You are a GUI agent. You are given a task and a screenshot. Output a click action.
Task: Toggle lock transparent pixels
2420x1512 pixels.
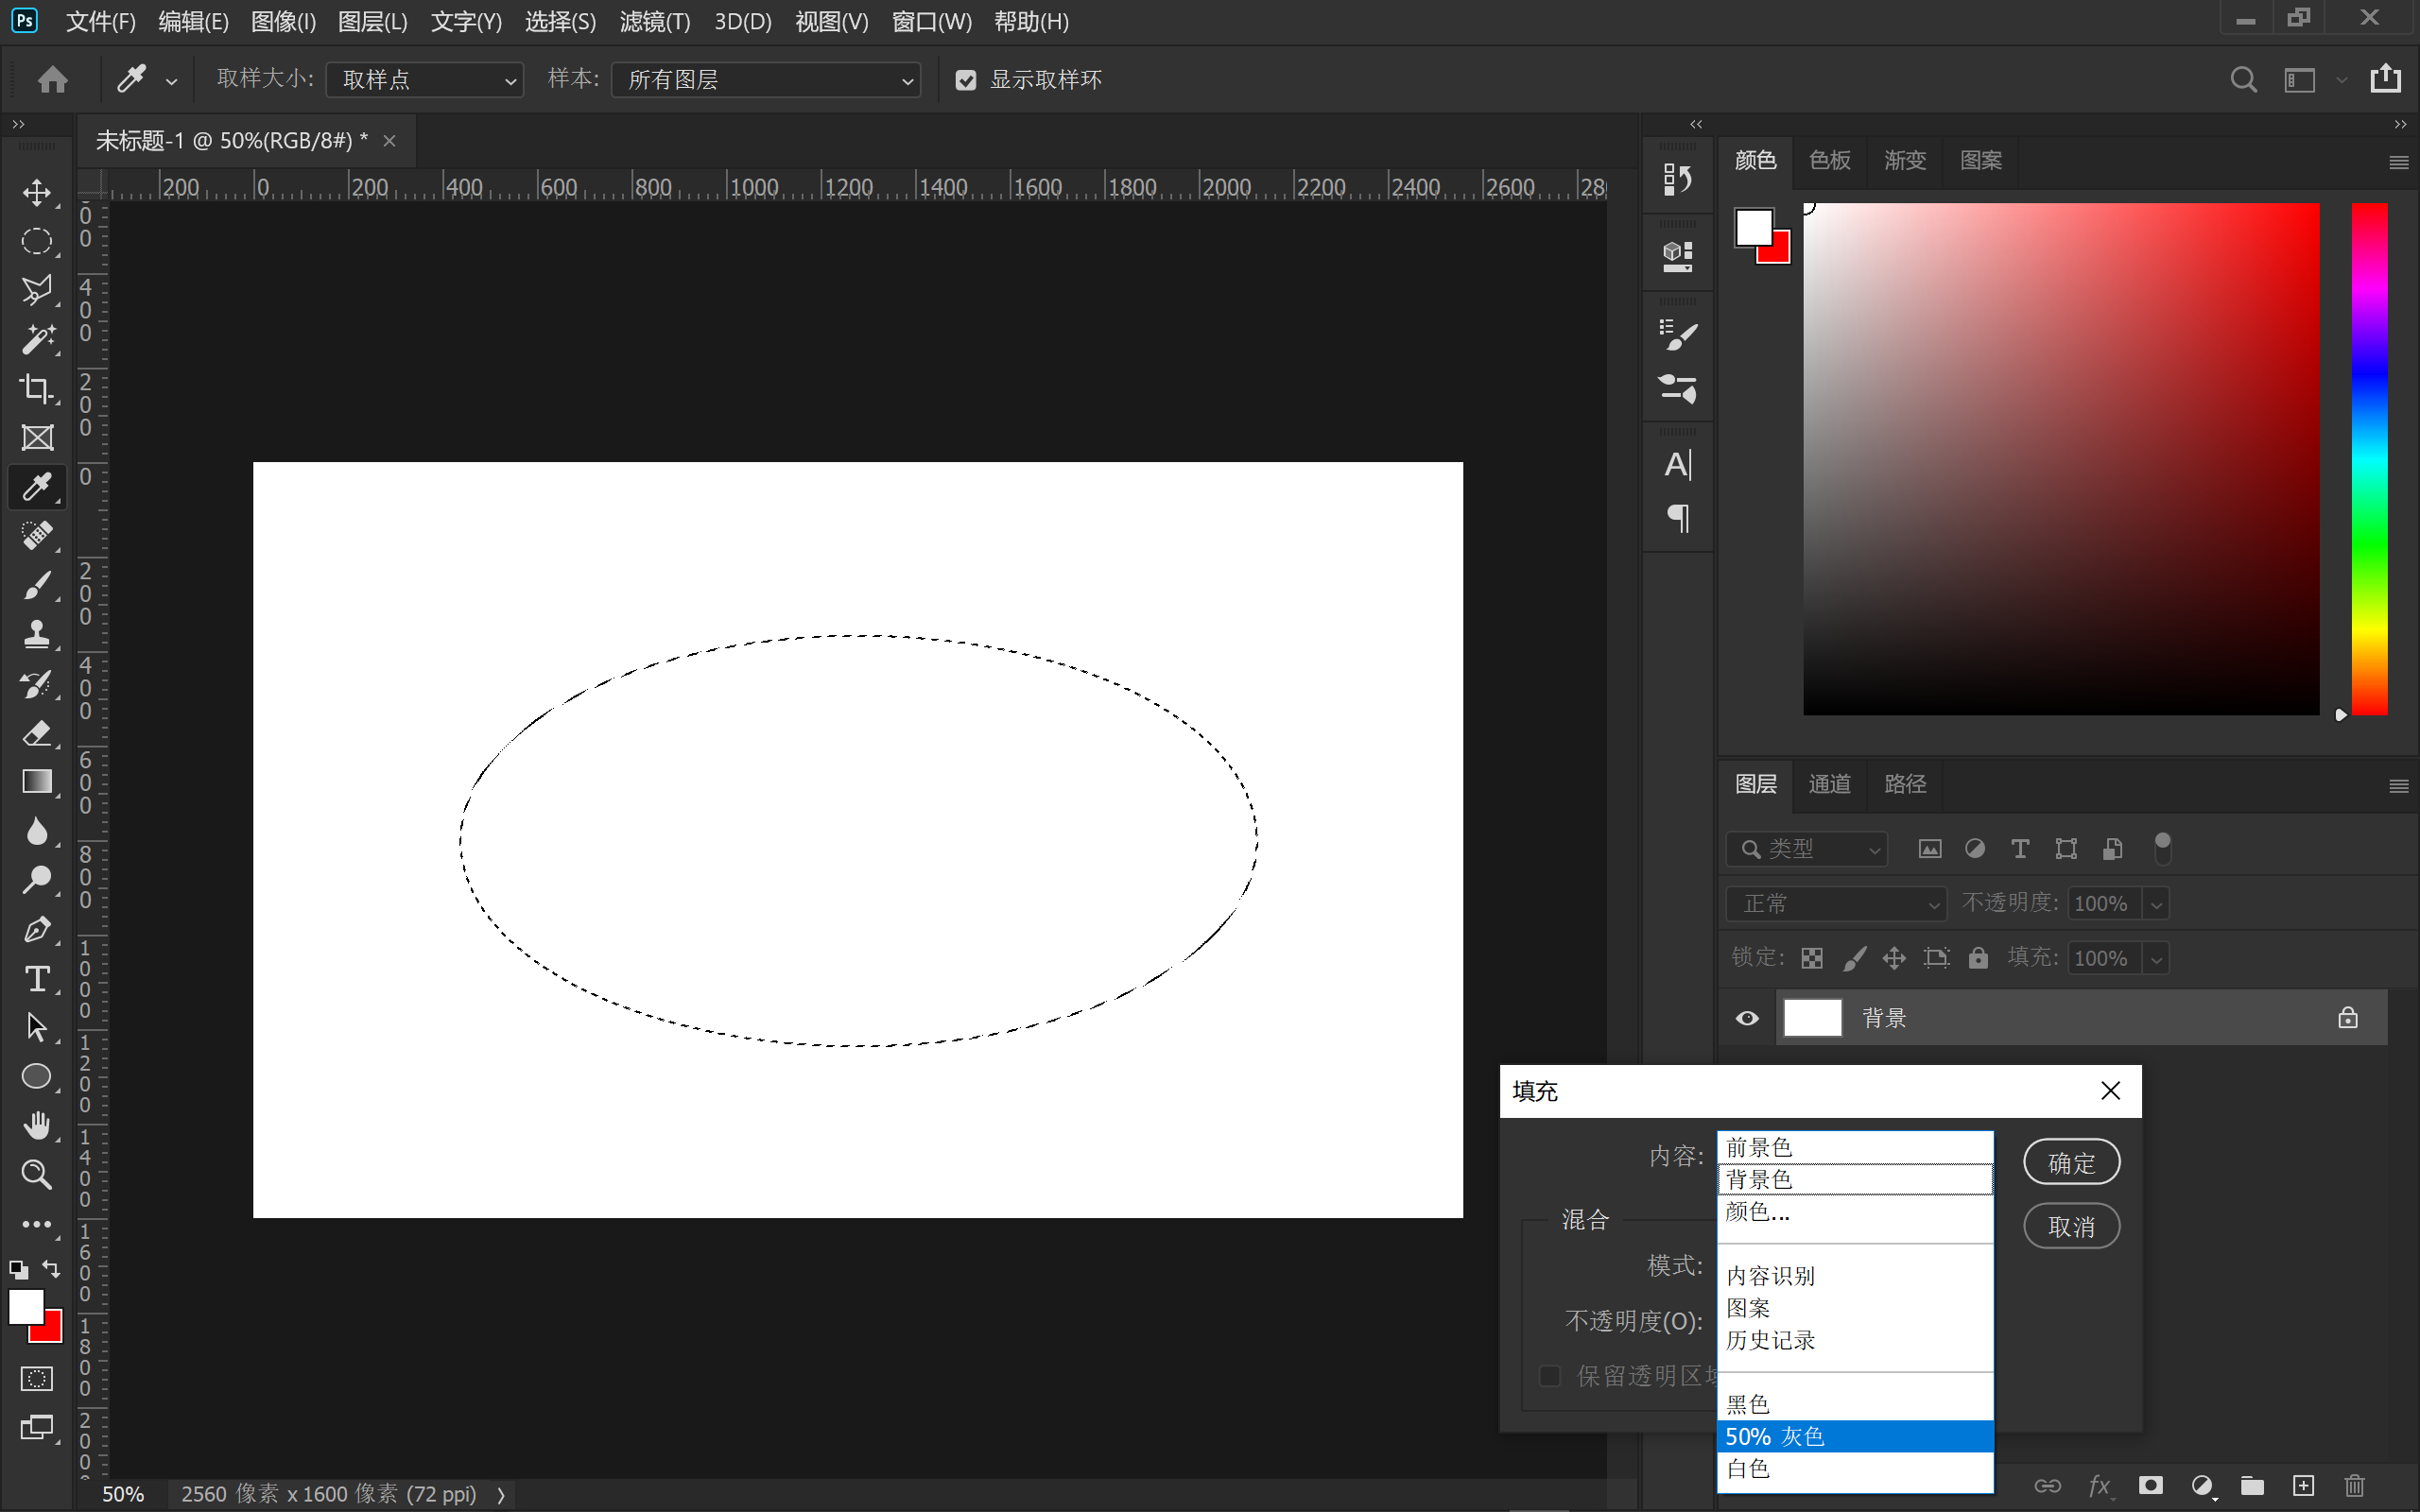pos(1812,958)
